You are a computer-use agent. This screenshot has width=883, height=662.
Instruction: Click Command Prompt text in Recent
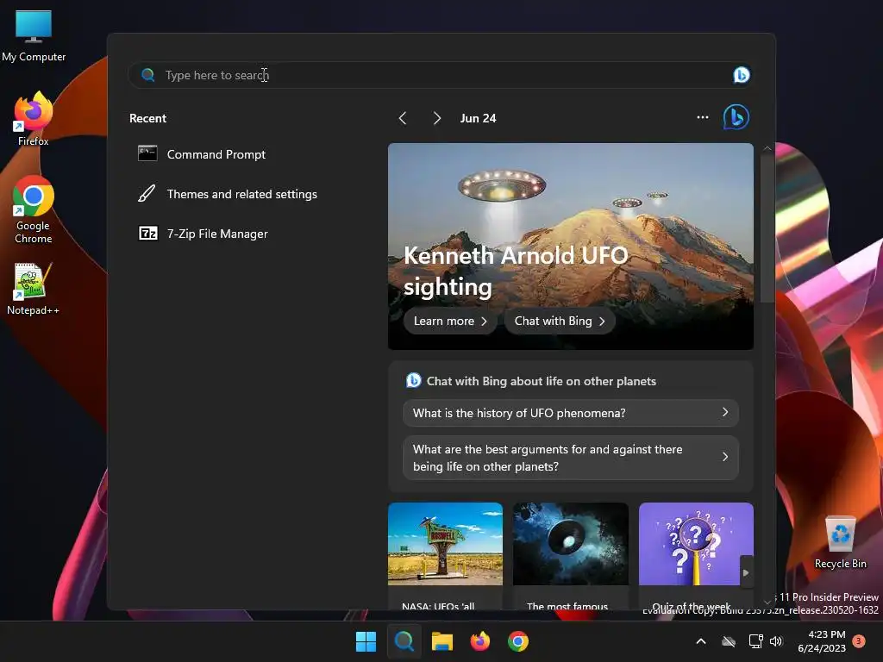pyautogui.click(x=216, y=154)
